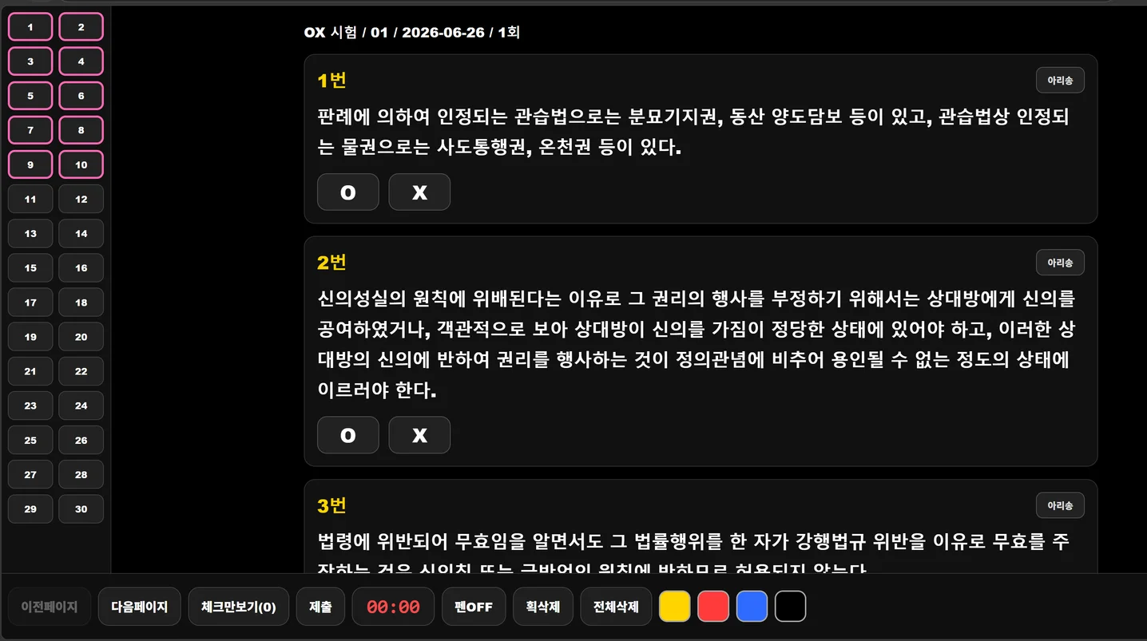Viewport: 1147px width, 641px height.
Task: Go to question 3 in sidebar
Action: point(30,61)
